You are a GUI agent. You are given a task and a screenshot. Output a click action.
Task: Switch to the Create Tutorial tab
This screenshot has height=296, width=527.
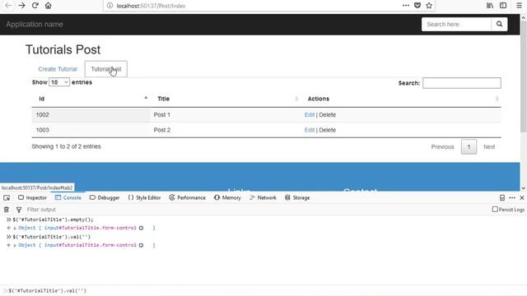point(58,69)
